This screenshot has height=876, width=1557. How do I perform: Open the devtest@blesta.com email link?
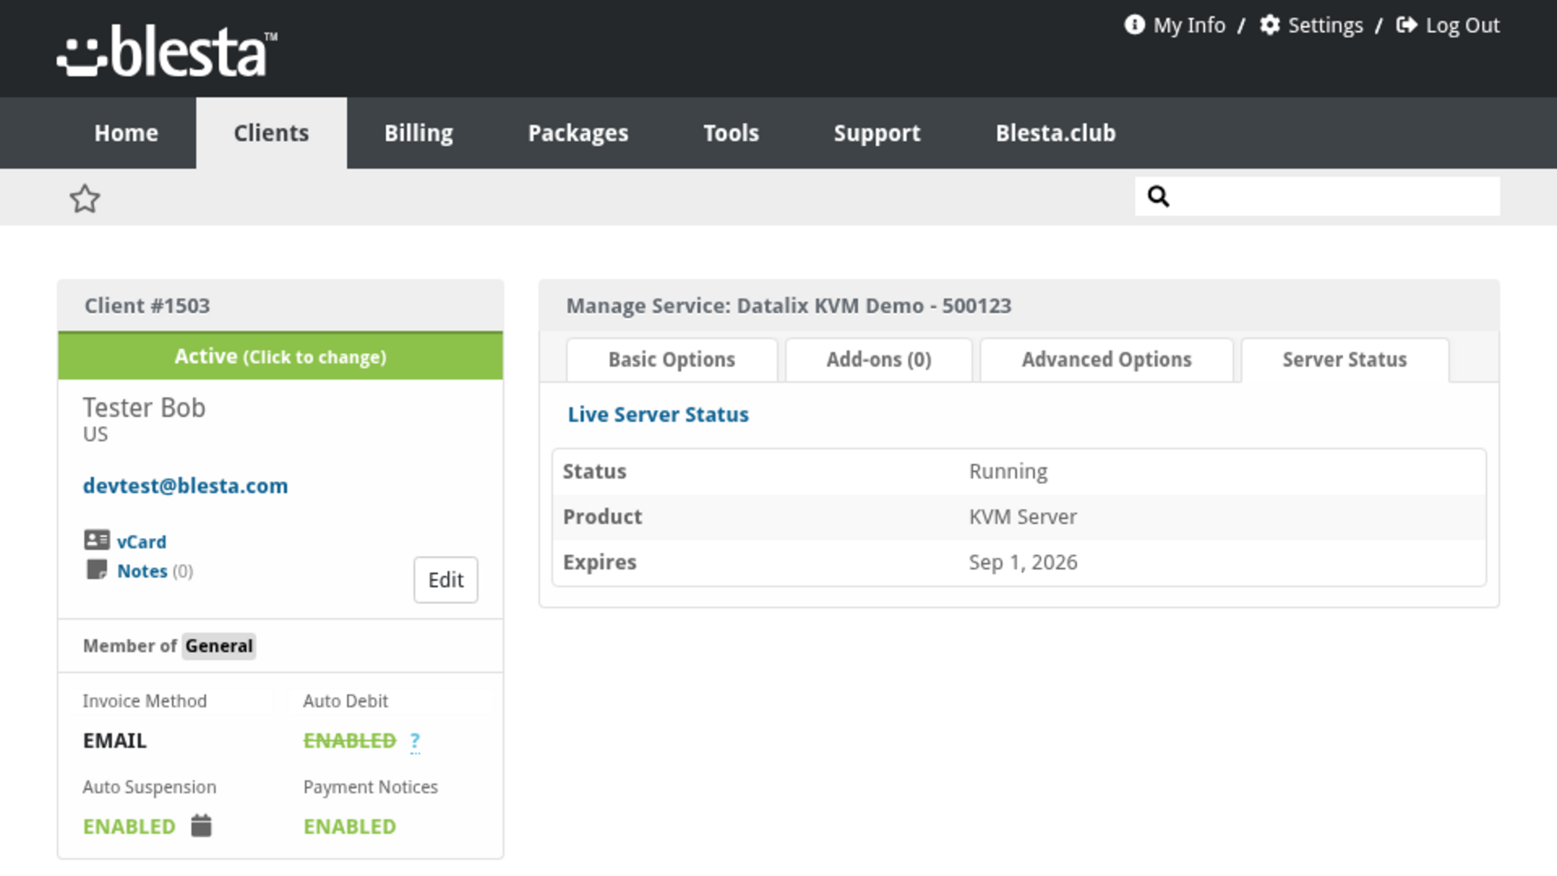[185, 486]
